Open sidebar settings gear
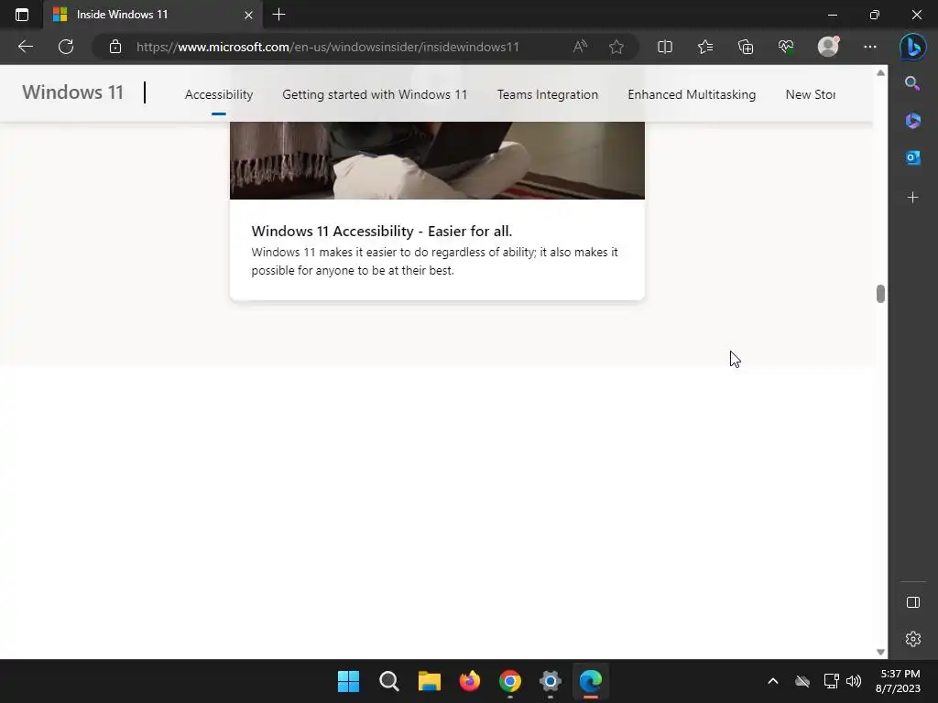This screenshot has height=703, width=938. pyautogui.click(x=913, y=639)
